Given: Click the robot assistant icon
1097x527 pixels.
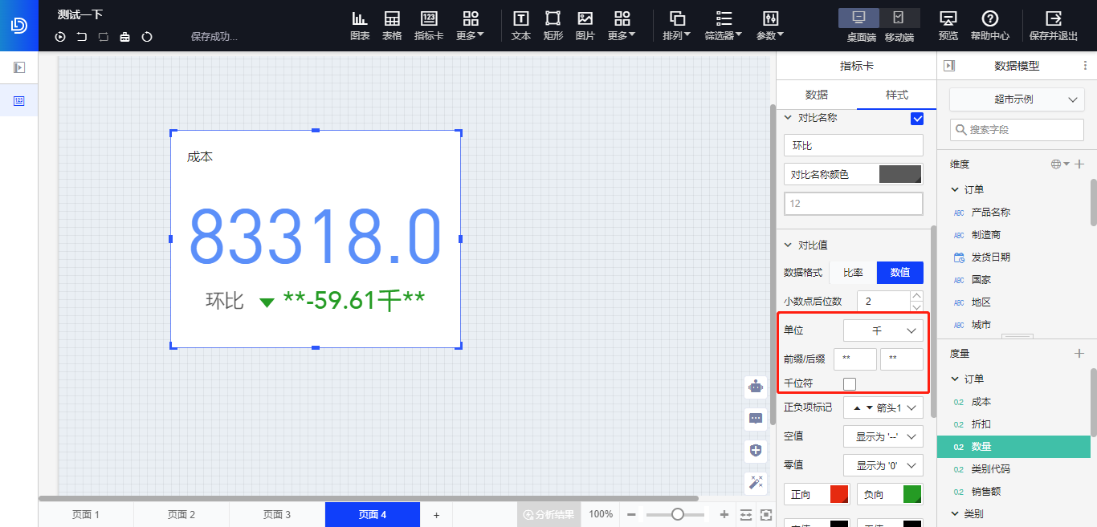Looking at the screenshot, I should pyautogui.click(x=756, y=387).
